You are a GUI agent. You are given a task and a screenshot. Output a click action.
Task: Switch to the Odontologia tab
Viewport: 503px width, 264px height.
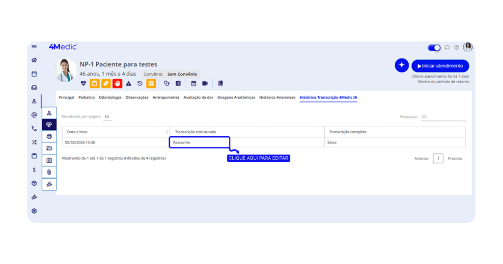pos(110,97)
